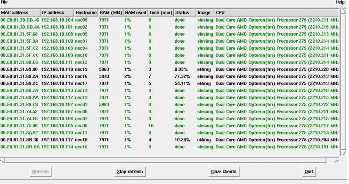
Task: Select hostname nec10
Action: pyautogui.click(x=81, y=55)
